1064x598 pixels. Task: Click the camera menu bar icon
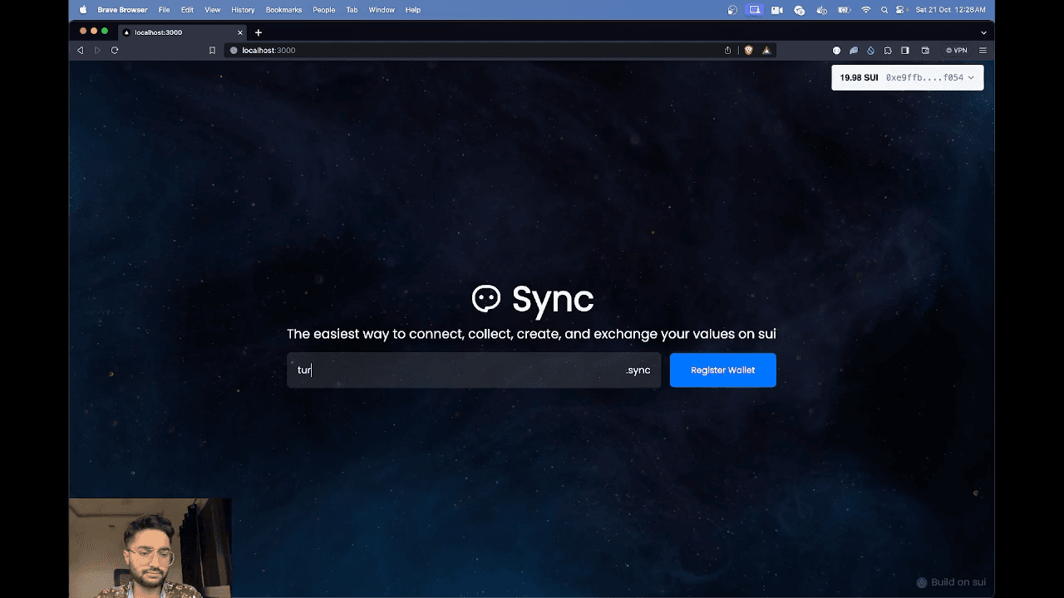pyautogui.click(x=777, y=10)
